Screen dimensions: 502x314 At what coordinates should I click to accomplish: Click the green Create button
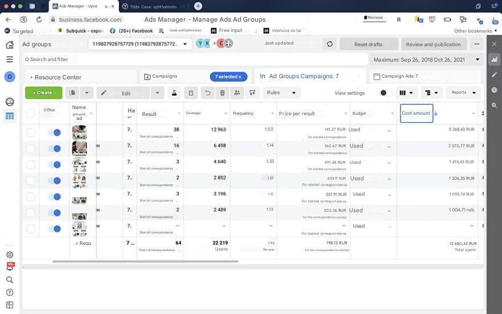(x=43, y=92)
